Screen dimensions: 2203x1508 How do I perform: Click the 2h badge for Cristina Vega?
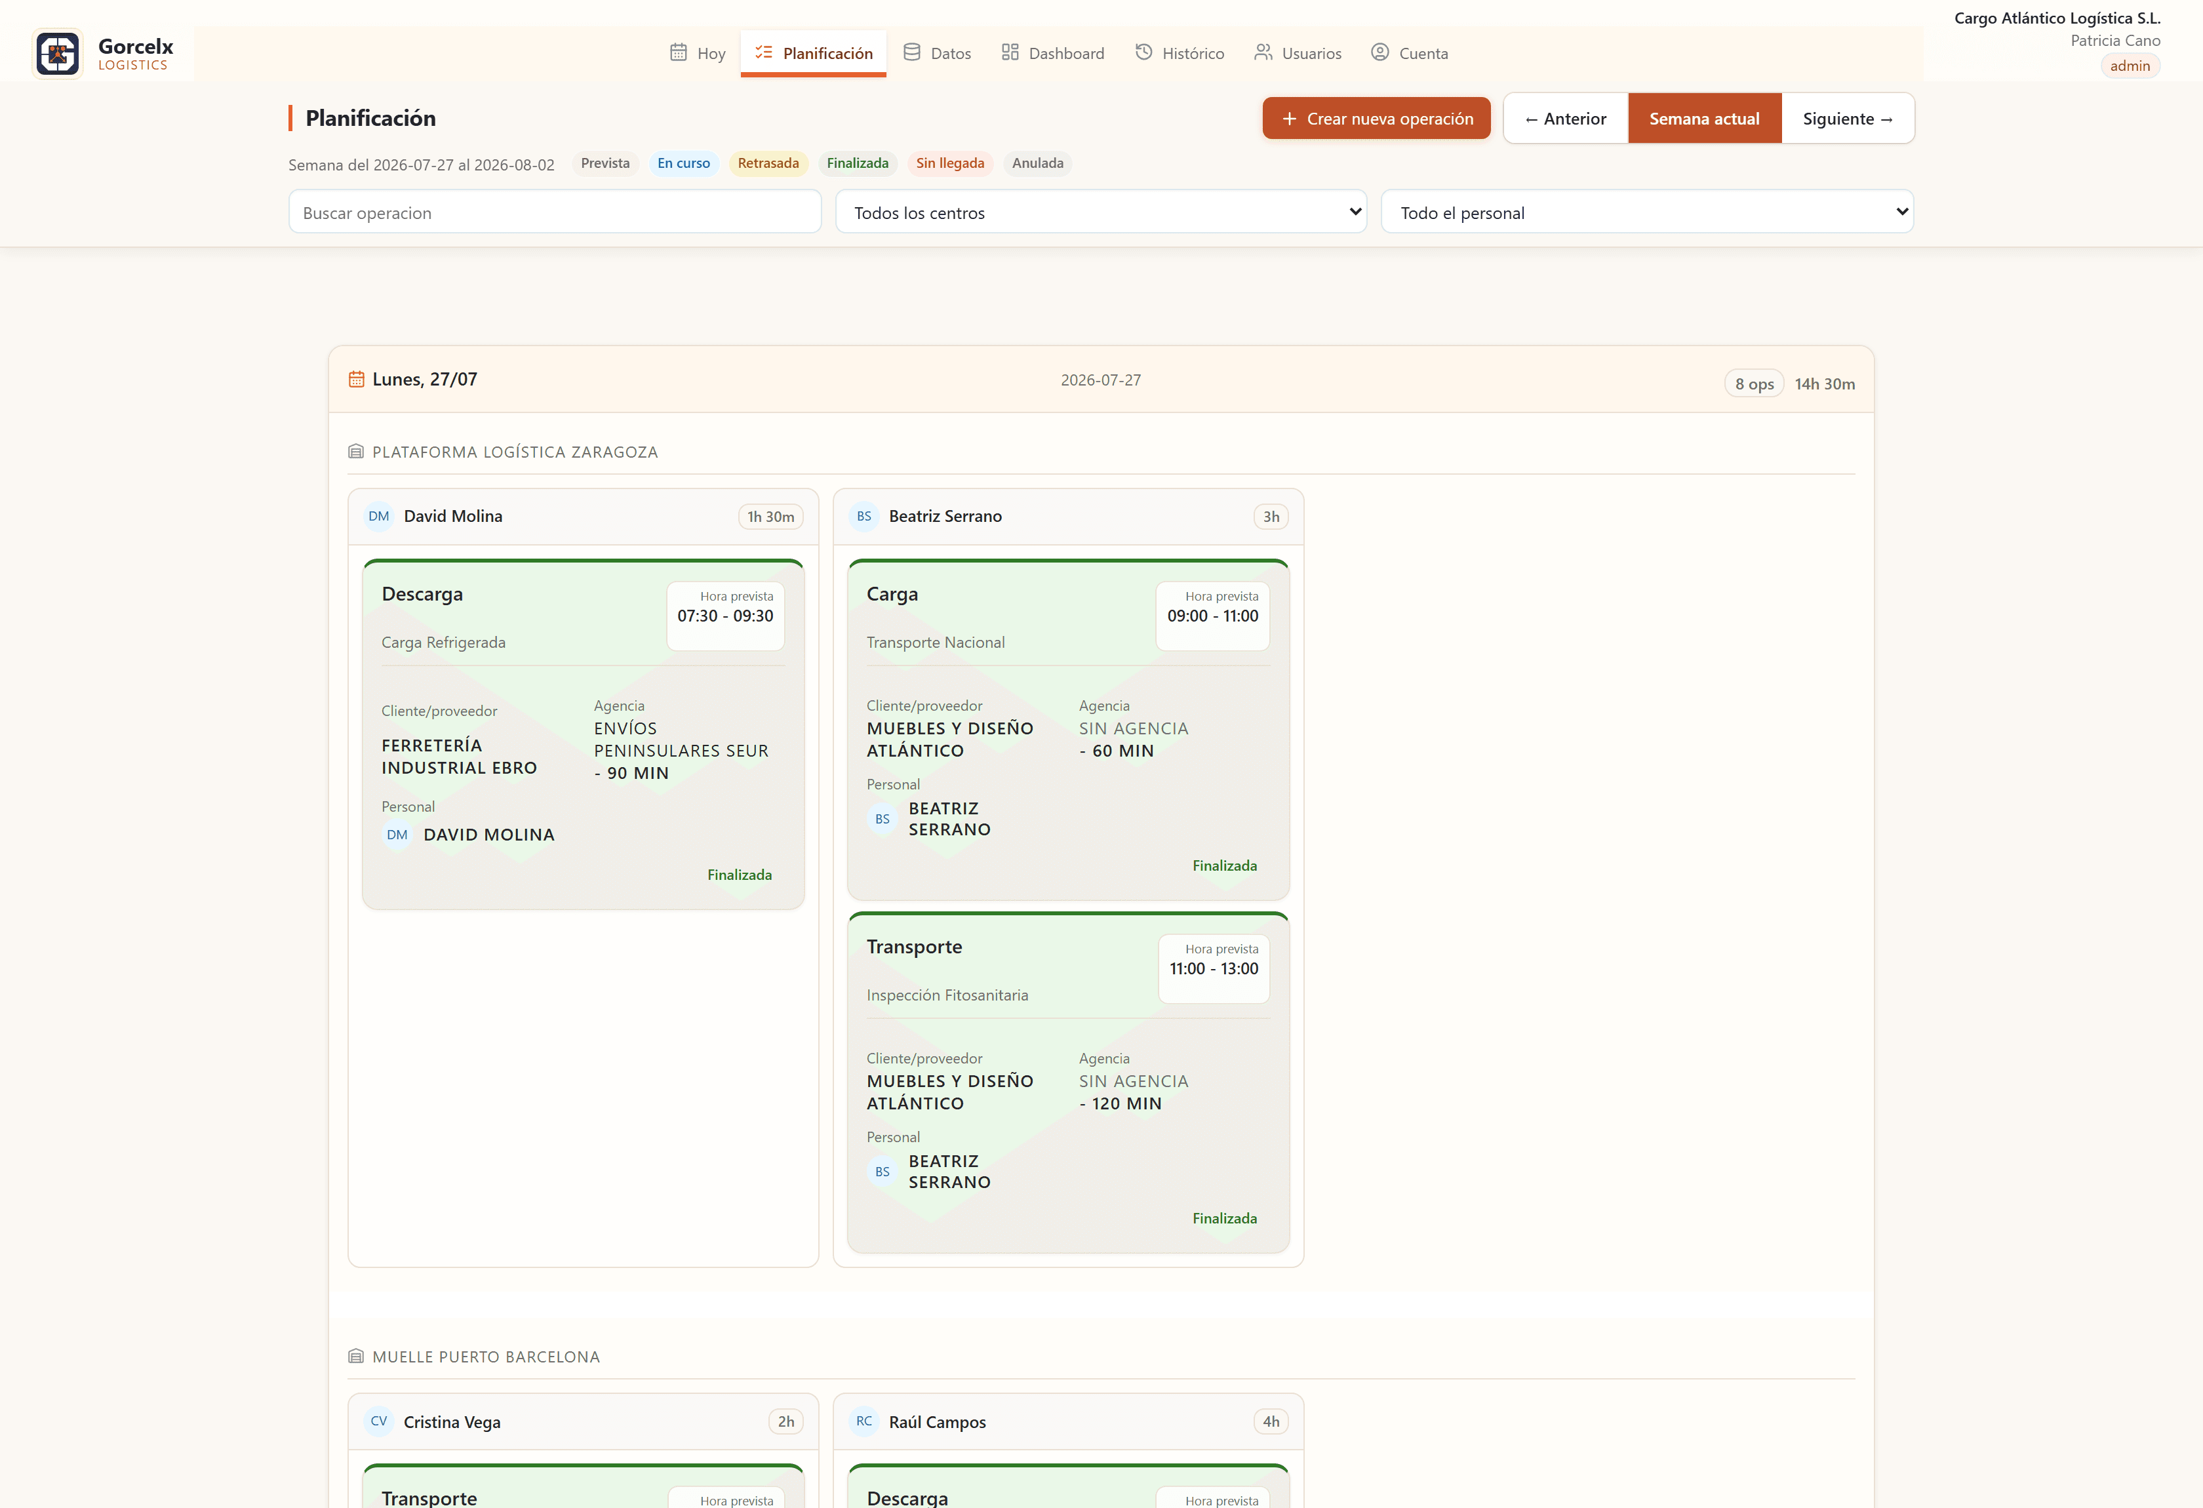[786, 1421]
